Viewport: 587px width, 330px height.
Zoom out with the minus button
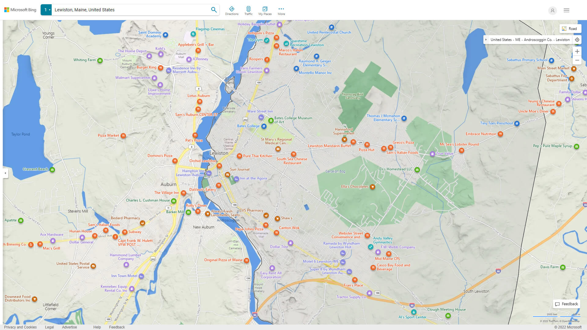(577, 60)
